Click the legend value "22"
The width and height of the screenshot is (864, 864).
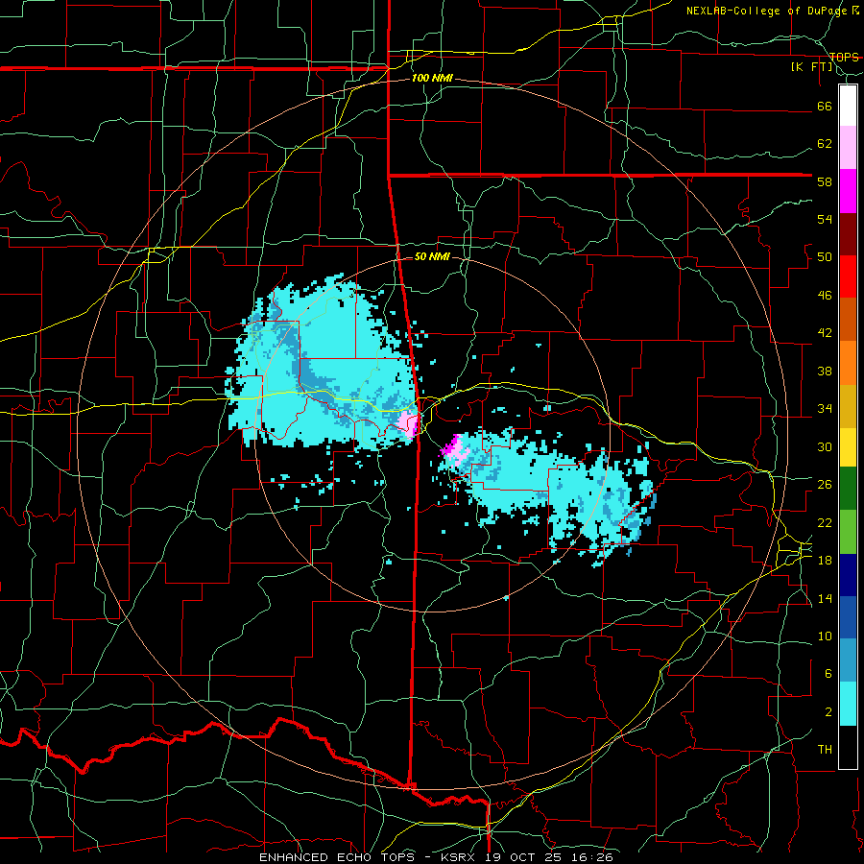(x=825, y=522)
